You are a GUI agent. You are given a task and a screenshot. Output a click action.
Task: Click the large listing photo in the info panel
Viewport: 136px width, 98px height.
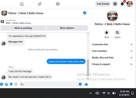click(112, 16)
